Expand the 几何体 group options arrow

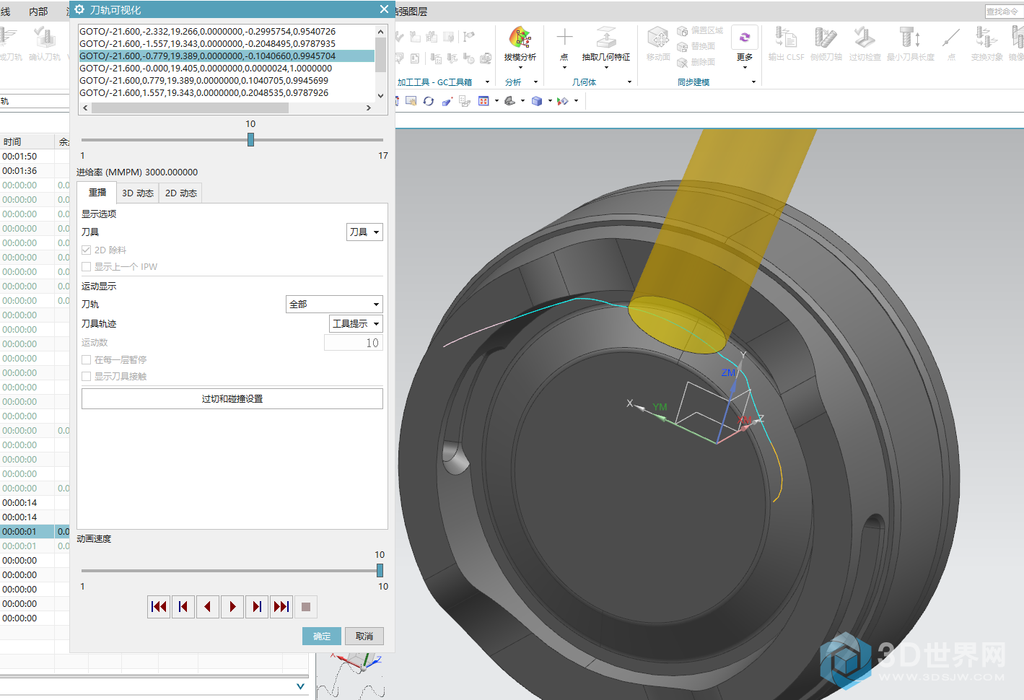629,82
